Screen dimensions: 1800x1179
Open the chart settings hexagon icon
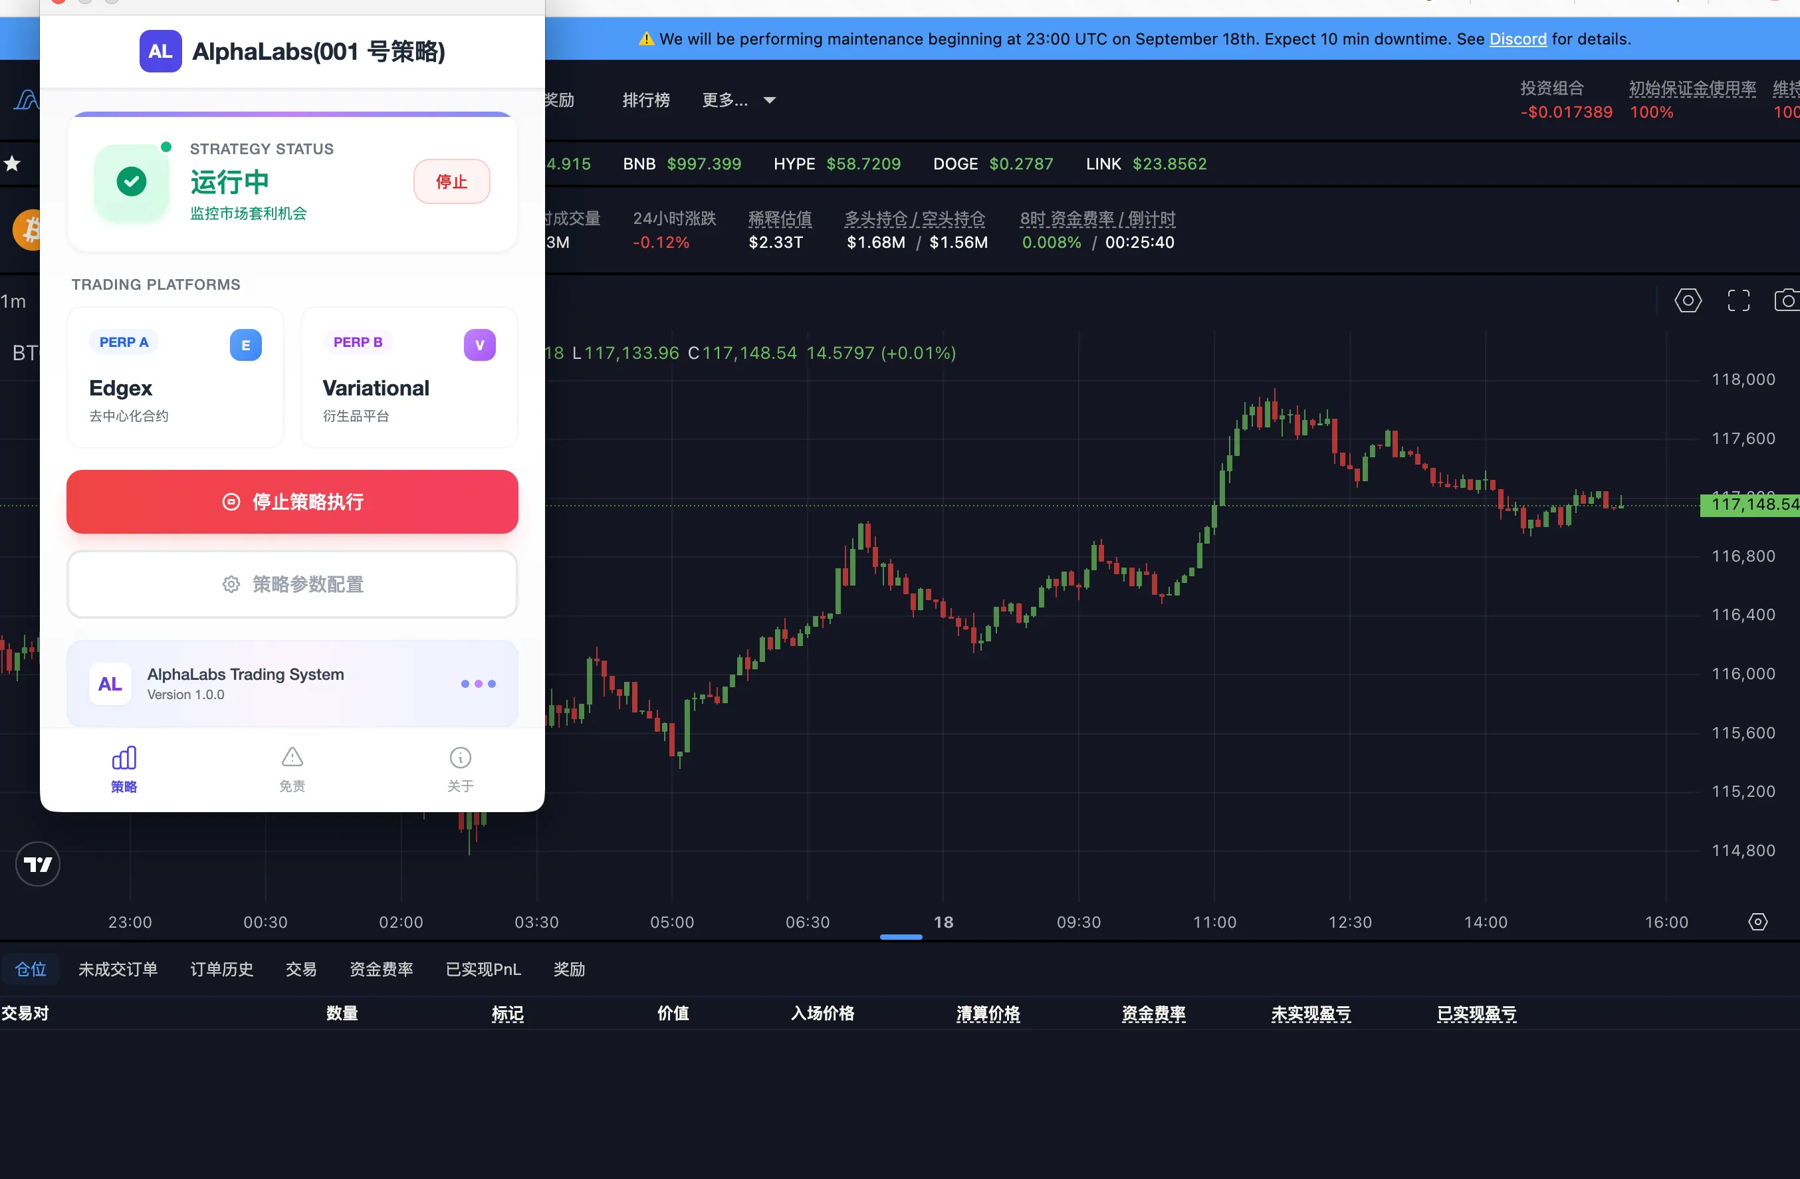(x=1687, y=300)
